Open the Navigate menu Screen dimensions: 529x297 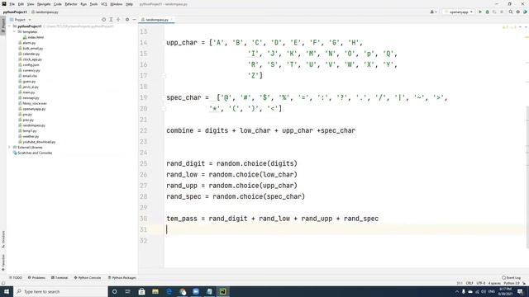click(x=44, y=4)
